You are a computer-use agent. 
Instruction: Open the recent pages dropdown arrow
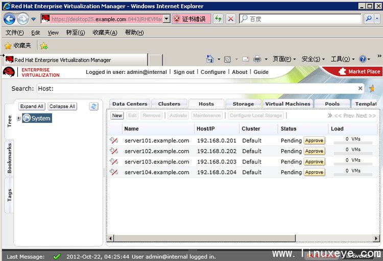pos(34,19)
